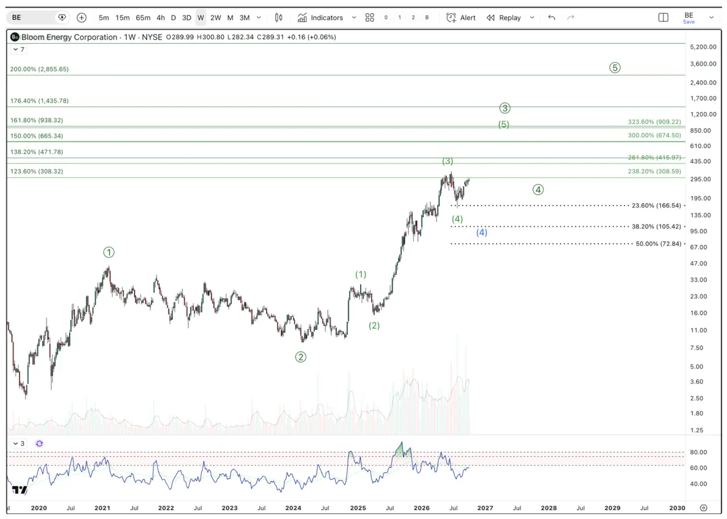Switch to the D daily timeframe
727x519 pixels.
pyautogui.click(x=174, y=18)
